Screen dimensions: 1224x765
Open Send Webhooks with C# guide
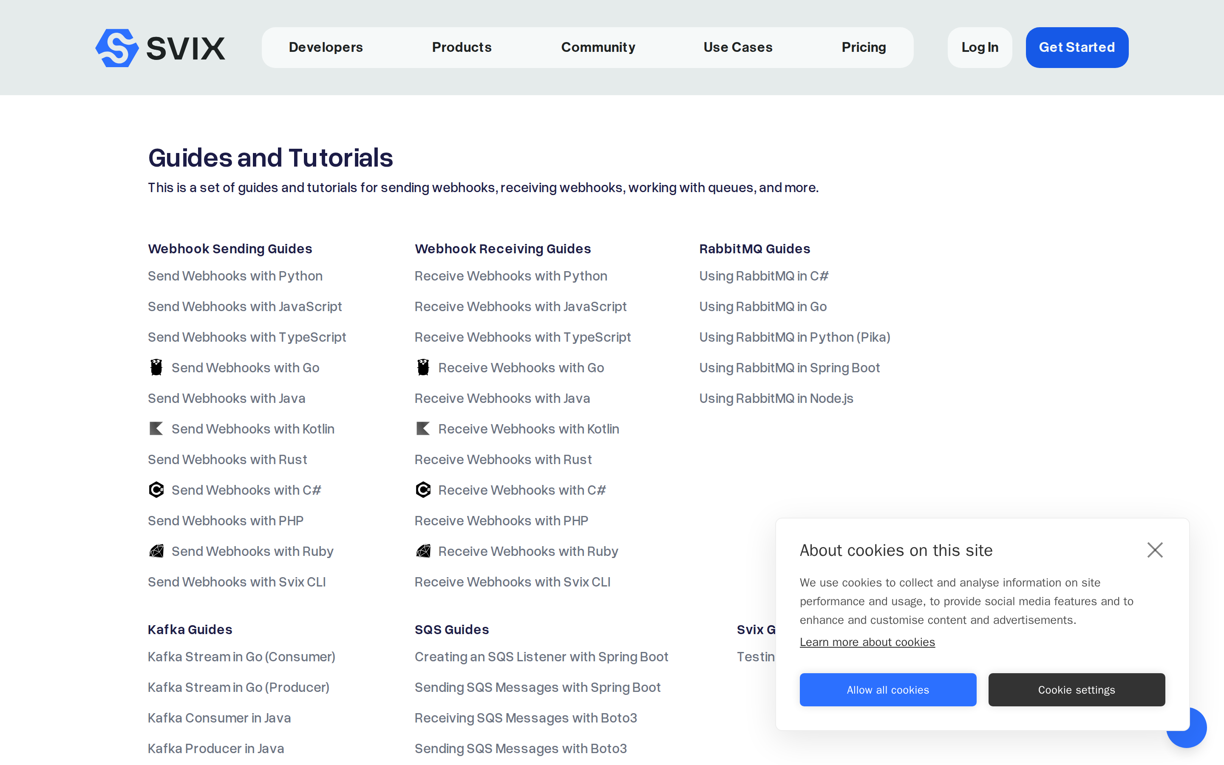point(246,490)
